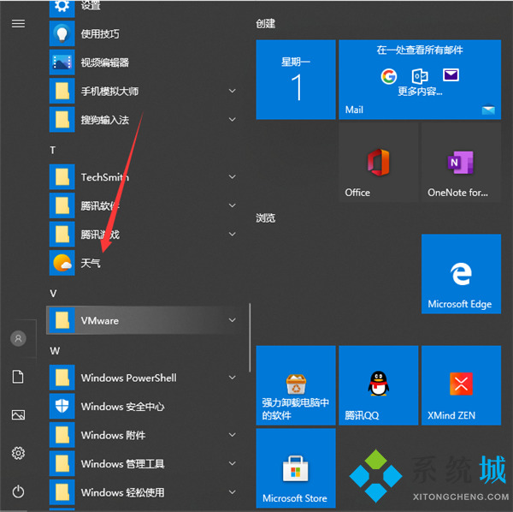
Task: Open the 腾讯QQ penguin tile
Action: [x=379, y=385]
